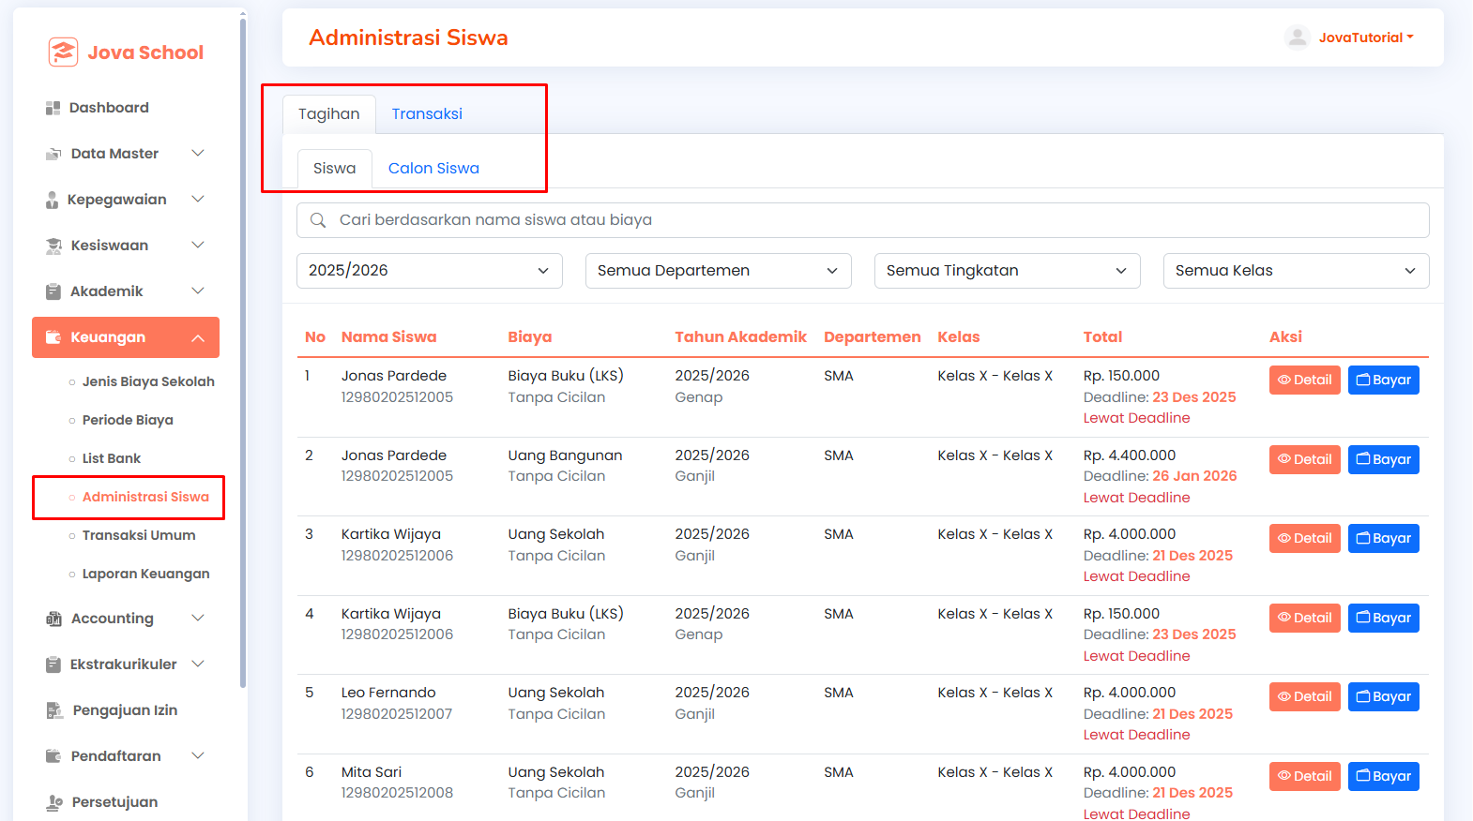The height and width of the screenshot is (821, 1473).
Task: Click the Akademik sidebar icon
Action: pyautogui.click(x=53, y=291)
